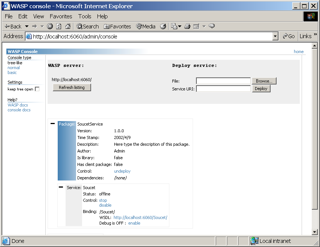The image size is (320, 247).
Task: Go back using the Back toolbar button
Action: point(13,27)
